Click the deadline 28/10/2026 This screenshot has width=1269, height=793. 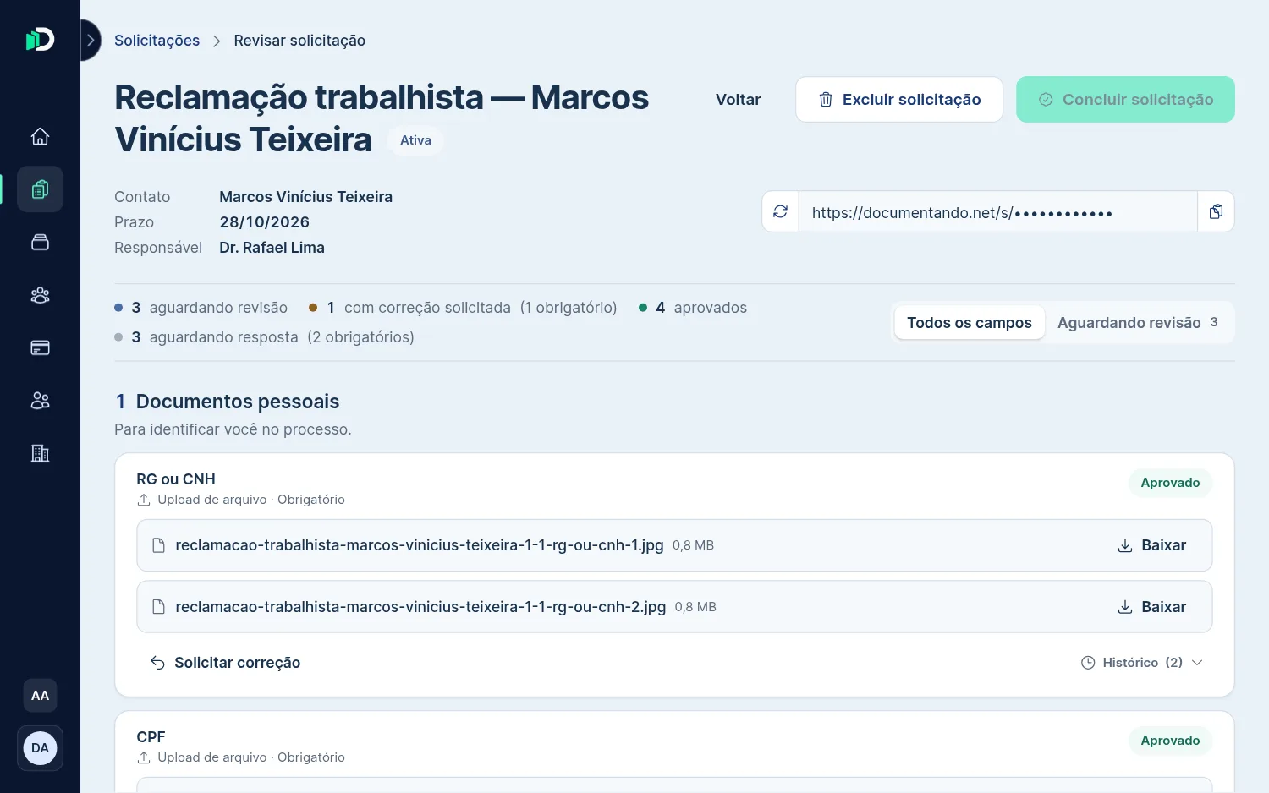pos(264,222)
